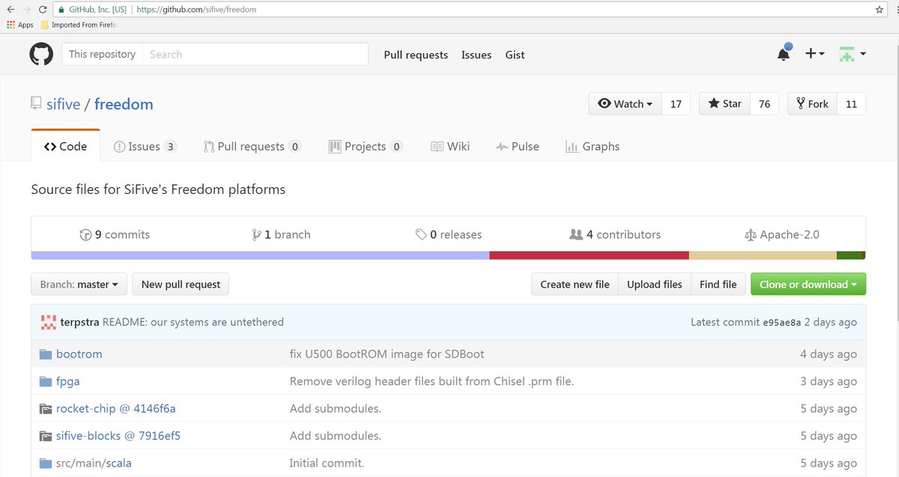
Task: Star the freedom repository
Action: pos(724,104)
